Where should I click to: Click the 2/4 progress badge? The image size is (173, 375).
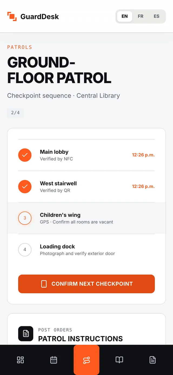click(x=15, y=113)
